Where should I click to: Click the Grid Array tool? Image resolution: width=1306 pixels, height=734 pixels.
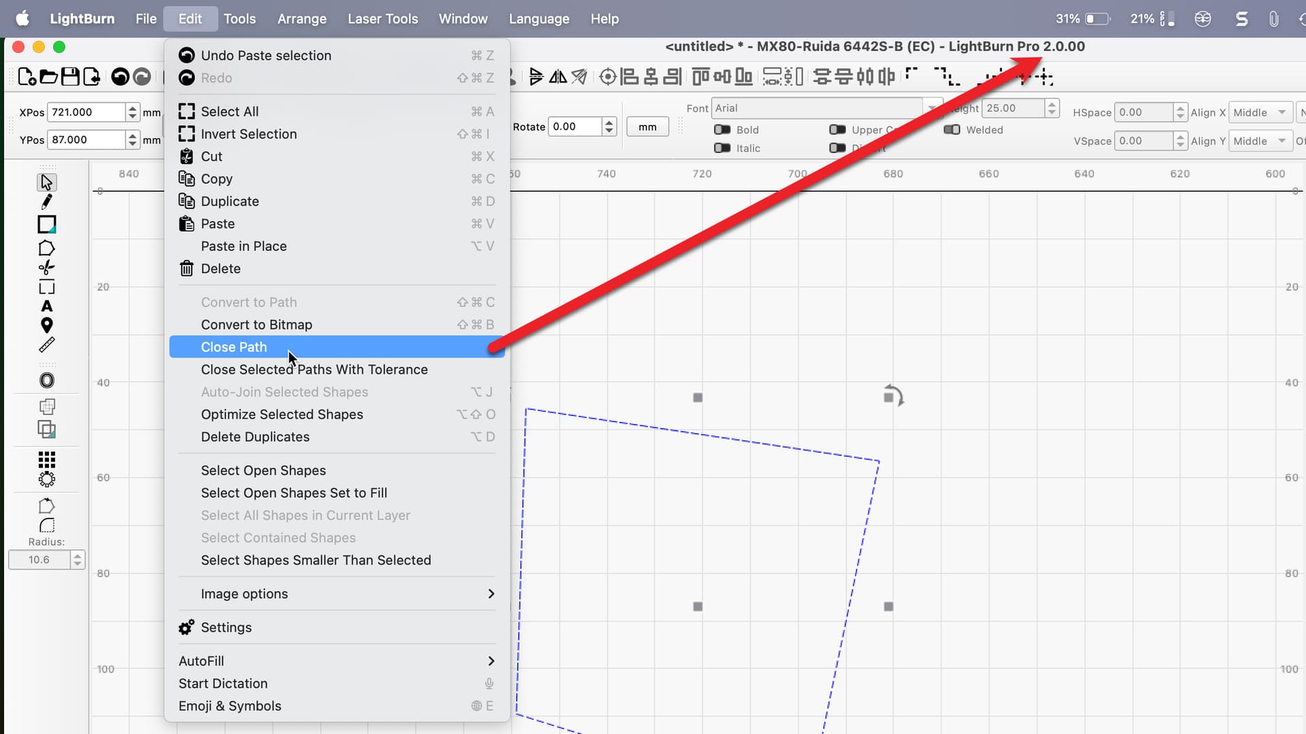click(46, 459)
